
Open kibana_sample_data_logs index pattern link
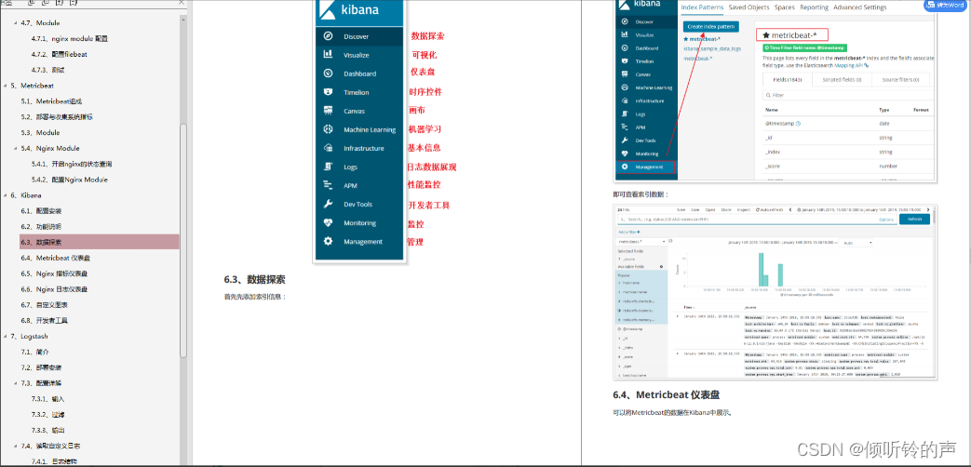(712, 48)
